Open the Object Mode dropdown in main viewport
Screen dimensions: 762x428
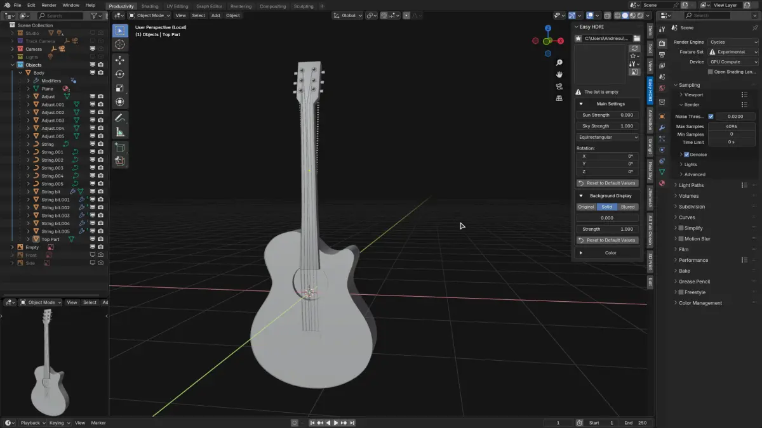[149, 15]
